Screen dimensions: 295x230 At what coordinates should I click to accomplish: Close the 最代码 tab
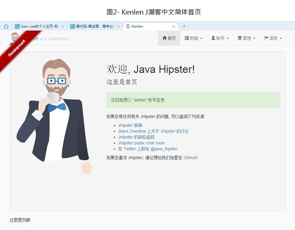coord(118,26)
